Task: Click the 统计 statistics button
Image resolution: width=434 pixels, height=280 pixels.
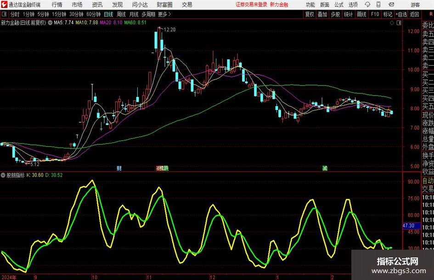Action: click(348, 14)
